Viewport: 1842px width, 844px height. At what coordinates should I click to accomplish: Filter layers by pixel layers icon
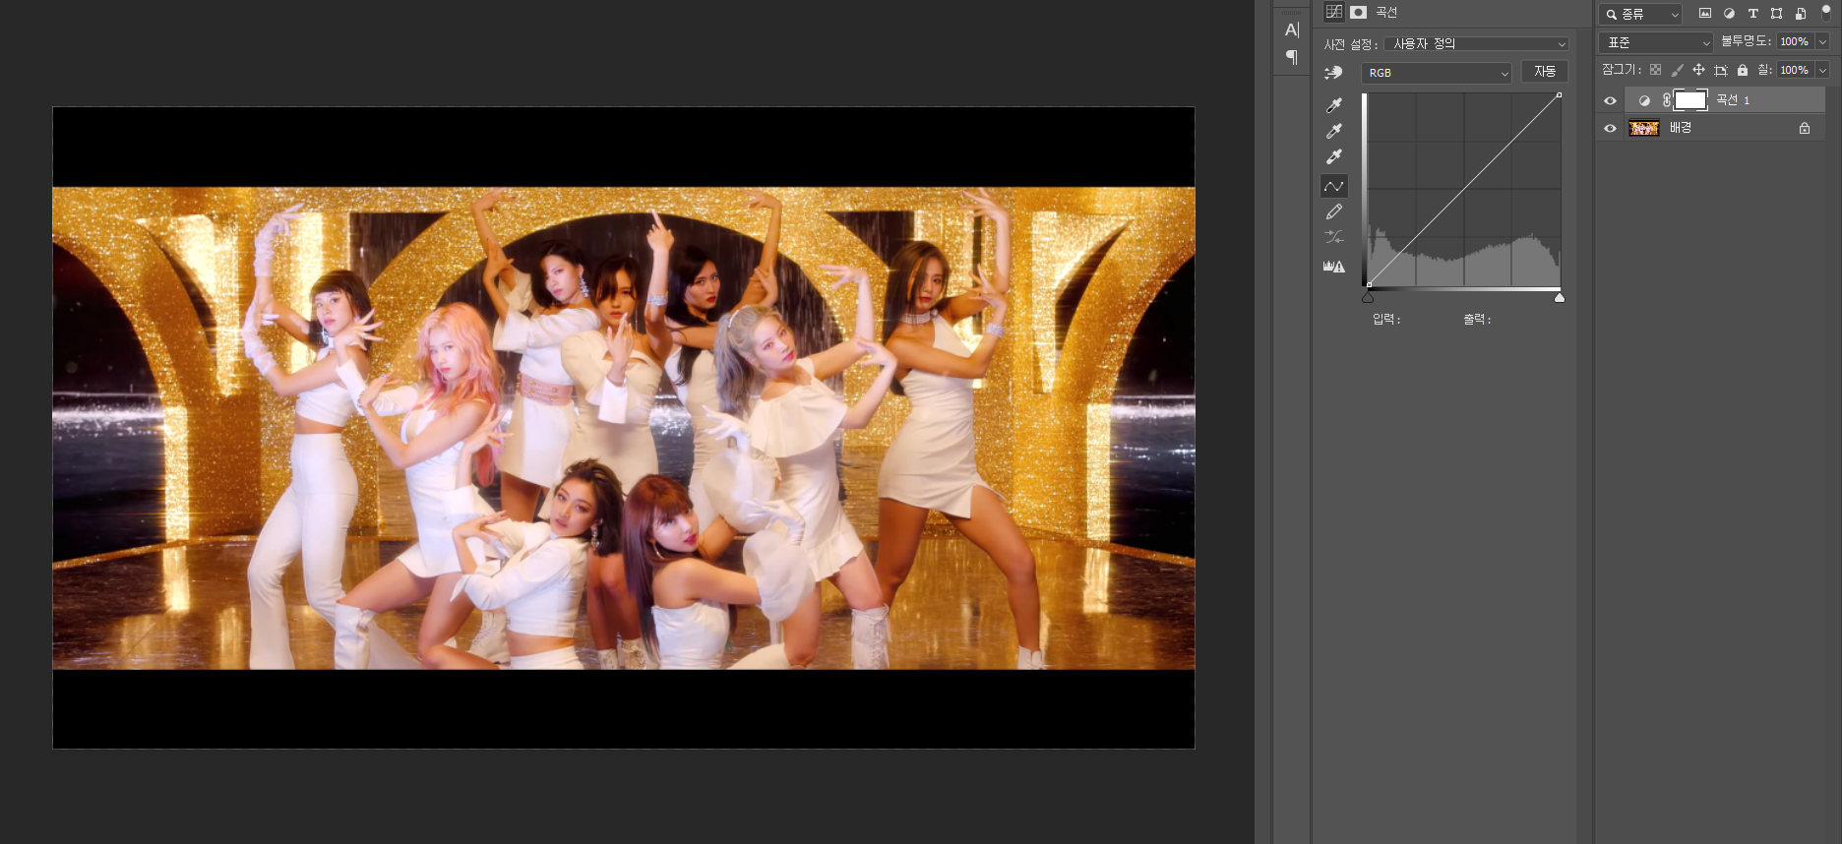tap(1705, 14)
